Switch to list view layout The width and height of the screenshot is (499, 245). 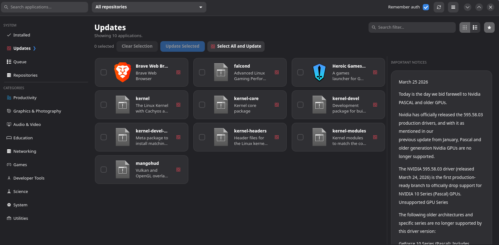475,27
